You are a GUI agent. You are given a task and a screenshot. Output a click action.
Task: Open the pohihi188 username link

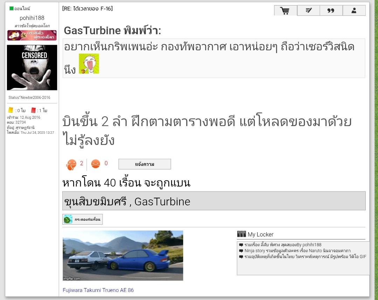(32, 18)
